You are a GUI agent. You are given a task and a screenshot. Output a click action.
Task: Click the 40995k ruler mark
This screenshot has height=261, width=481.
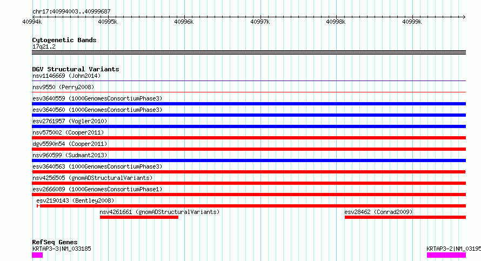click(108, 22)
